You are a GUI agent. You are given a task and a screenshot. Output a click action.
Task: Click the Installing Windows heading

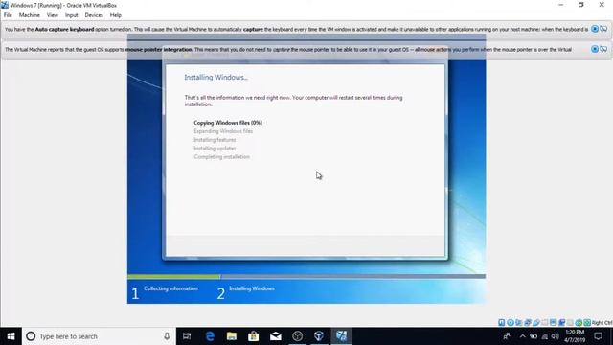pyautogui.click(x=216, y=77)
